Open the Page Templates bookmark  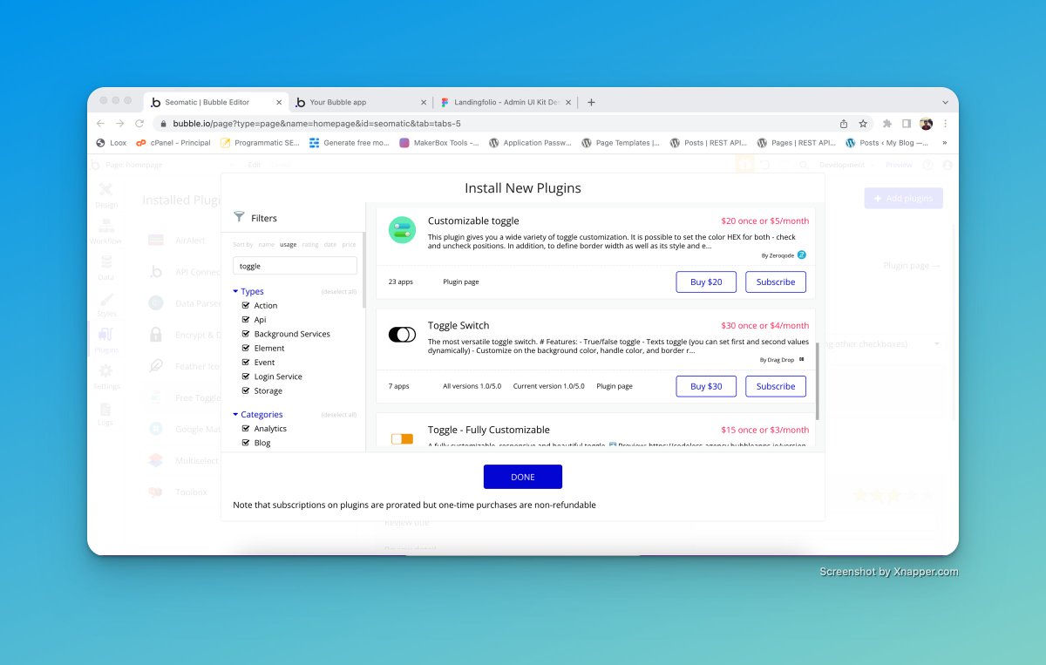click(621, 143)
